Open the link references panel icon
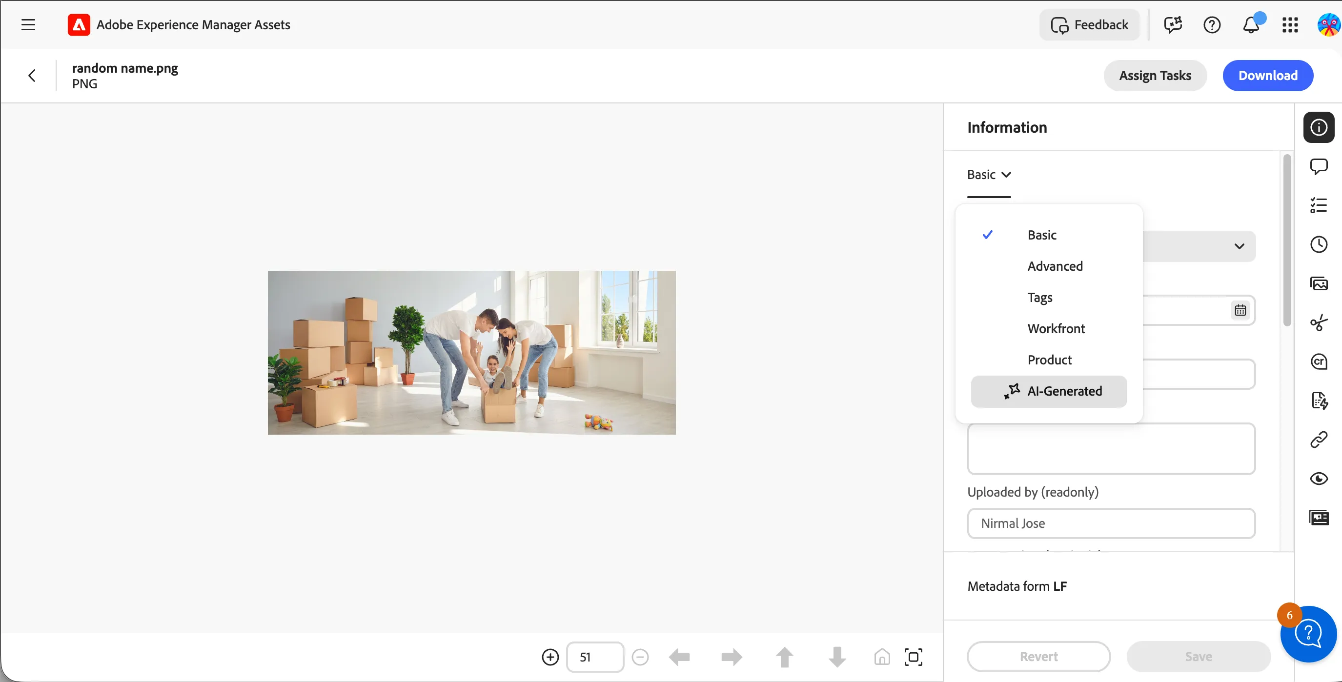This screenshot has height=682, width=1342. (x=1319, y=440)
